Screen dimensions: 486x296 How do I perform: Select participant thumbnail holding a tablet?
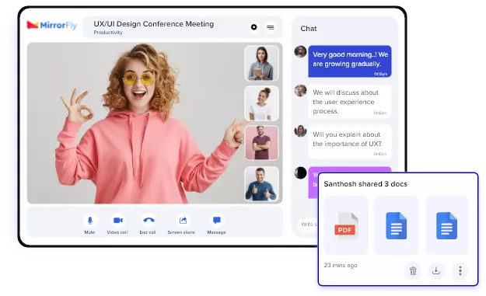pos(261,64)
